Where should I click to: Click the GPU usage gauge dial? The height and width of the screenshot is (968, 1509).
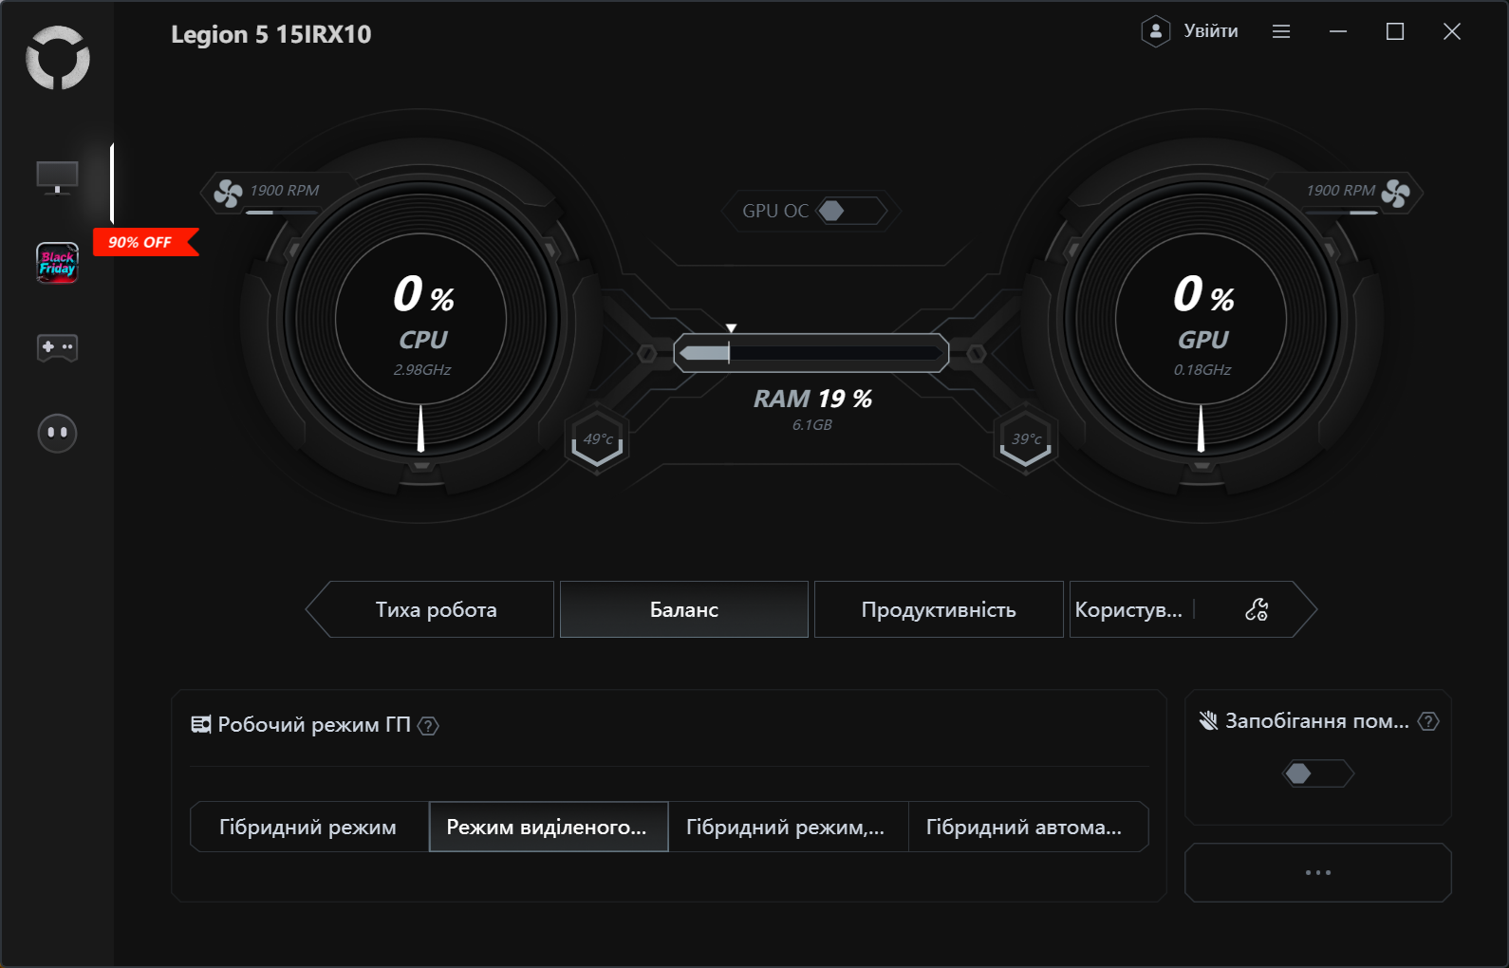pos(1202,320)
